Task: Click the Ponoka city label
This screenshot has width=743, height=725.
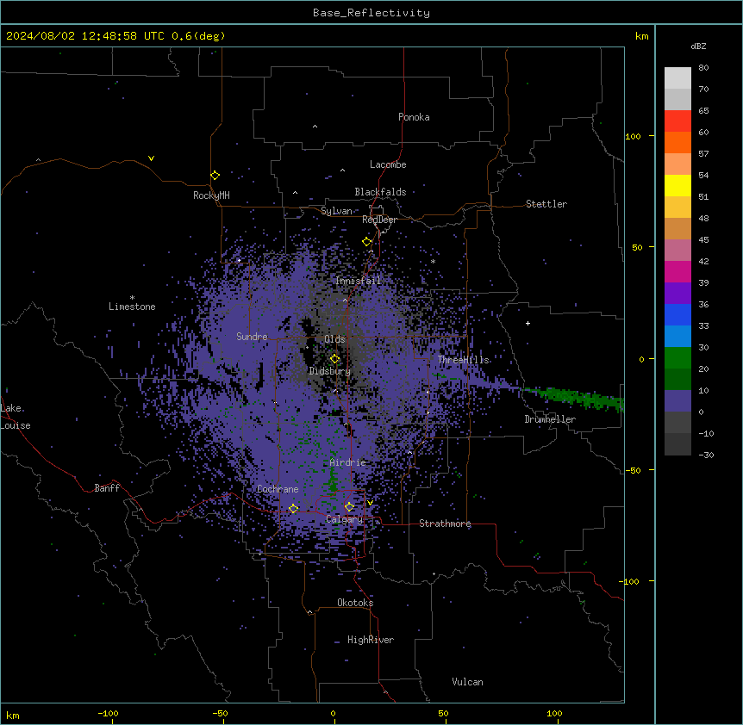Action: point(414,117)
